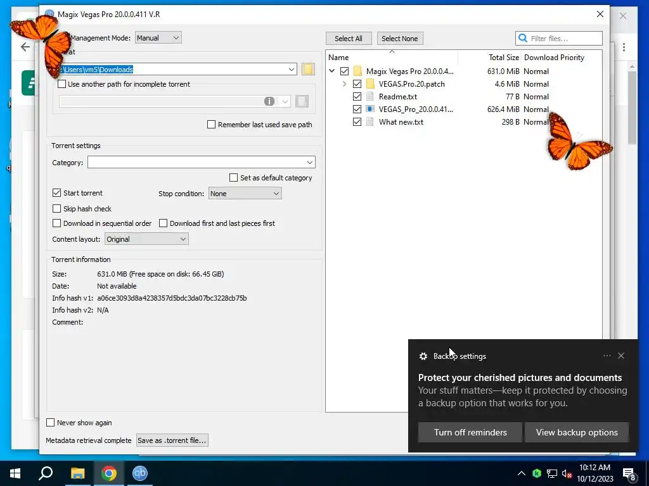Open the save path dropdown arrow
The width and height of the screenshot is (649, 486).
click(x=292, y=70)
